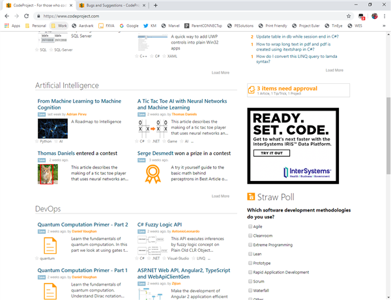Click the page vertical scrollbar thumb

(x=388, y=136)
